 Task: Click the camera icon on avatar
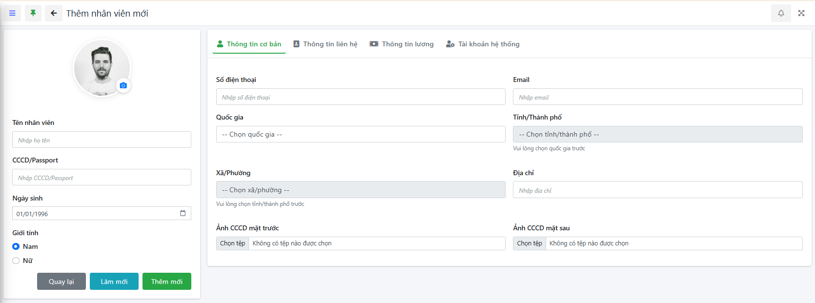(123, 85)
